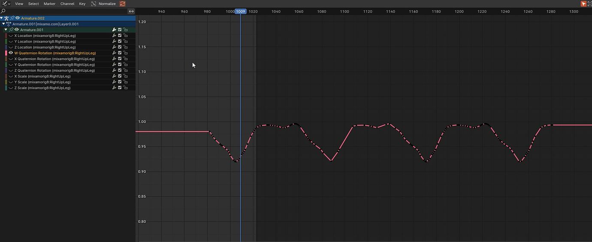This screenshot has height=242, width=592.
Task: Click the pink color swatch of W Quaternion Rotation
Action: 6,53
